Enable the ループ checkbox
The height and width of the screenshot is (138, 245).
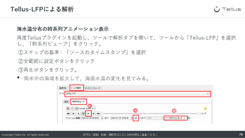point(199,114)
